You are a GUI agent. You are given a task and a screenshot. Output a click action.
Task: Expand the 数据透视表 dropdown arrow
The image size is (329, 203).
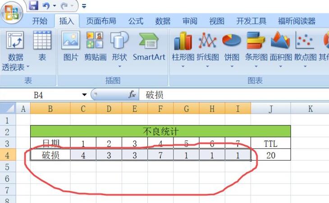pos(27,67)
